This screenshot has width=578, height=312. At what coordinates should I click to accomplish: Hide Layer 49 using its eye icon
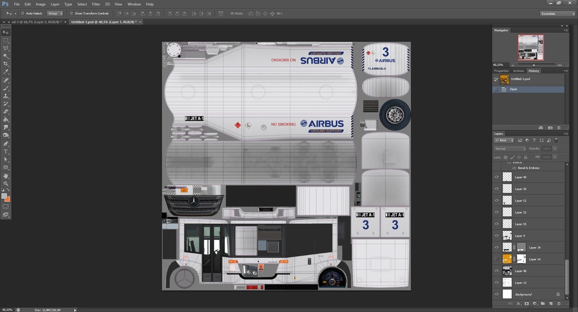click(497, 177)
